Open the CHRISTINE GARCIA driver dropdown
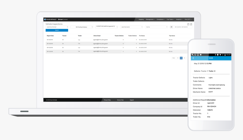The width and height of the screenshot is (243, 140). [107, 26]
